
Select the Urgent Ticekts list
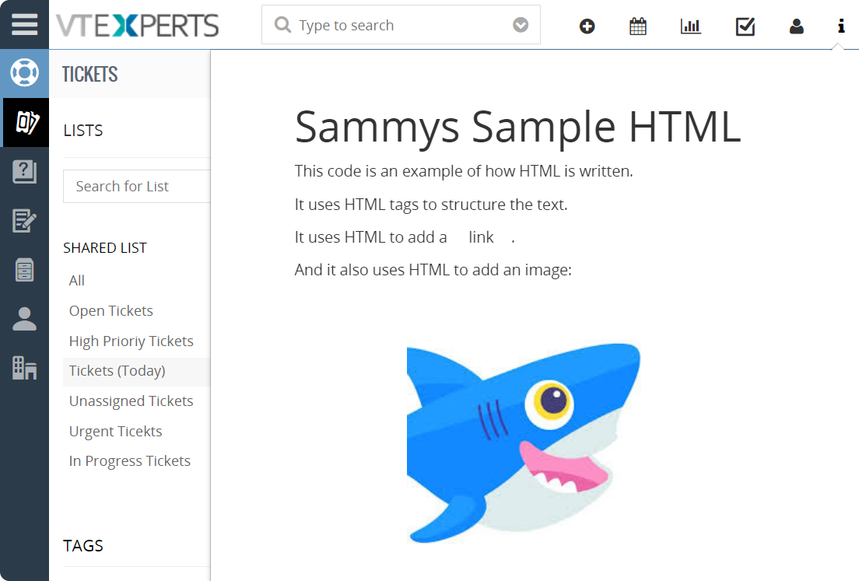click(x=116, y=431)
